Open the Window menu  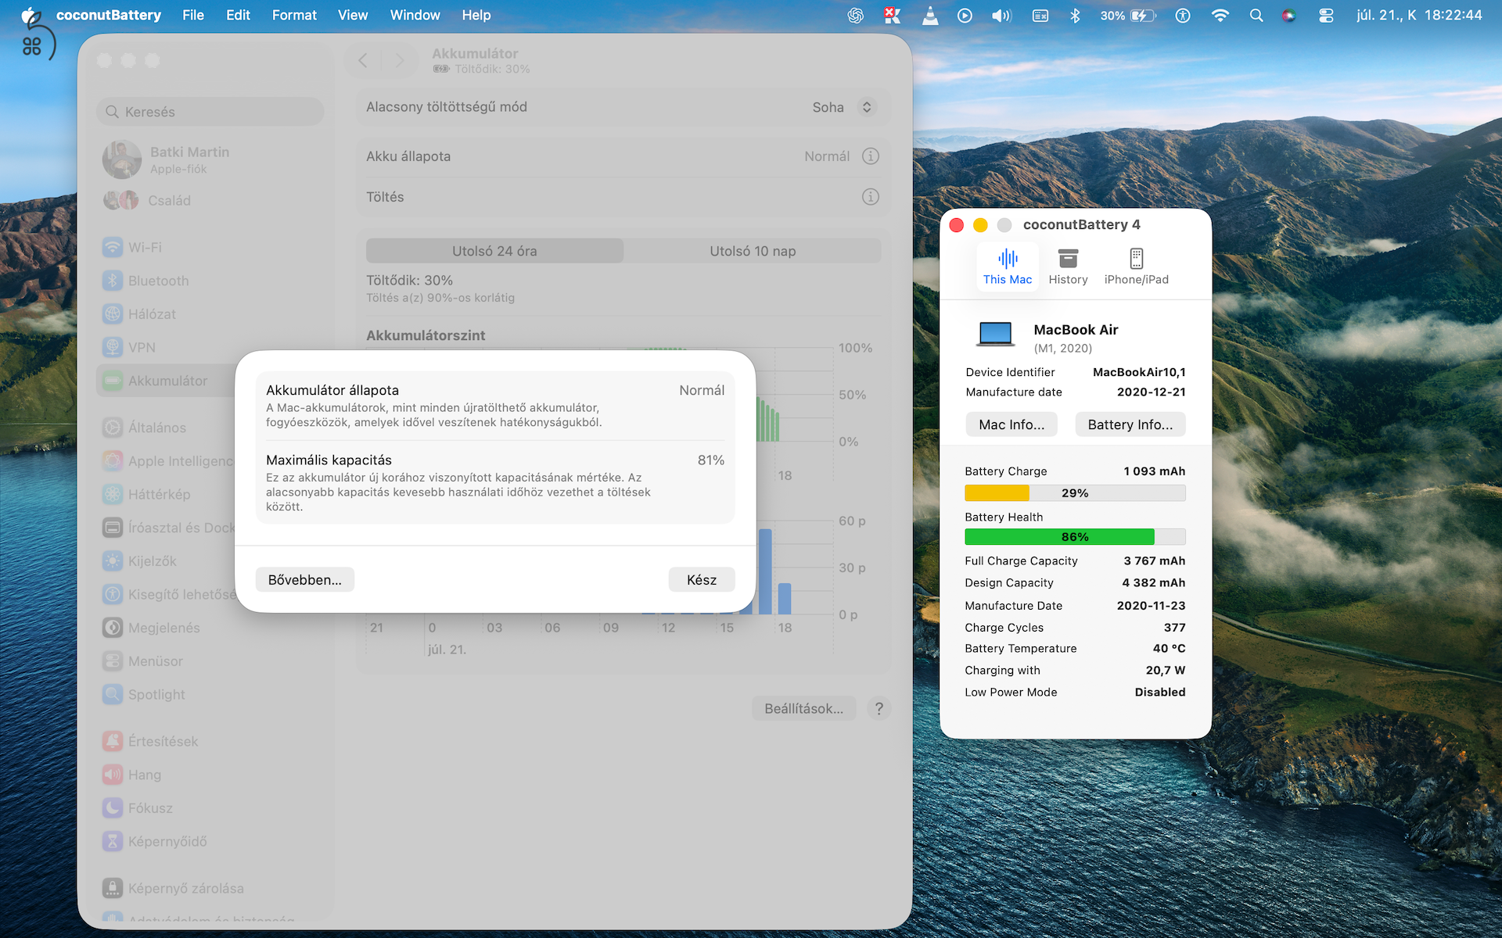(x=415, y=15)
